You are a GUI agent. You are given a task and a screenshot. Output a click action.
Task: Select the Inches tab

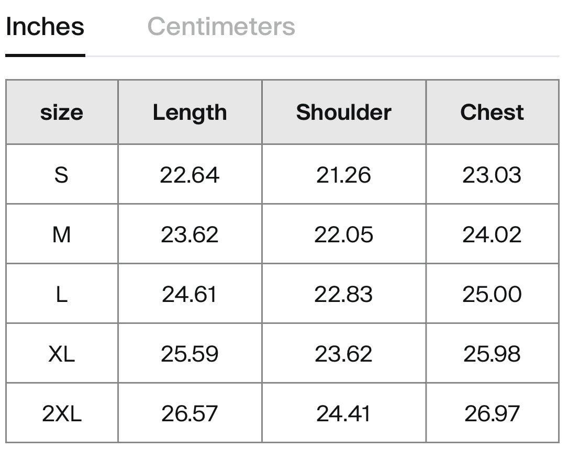tap(45, 27)
